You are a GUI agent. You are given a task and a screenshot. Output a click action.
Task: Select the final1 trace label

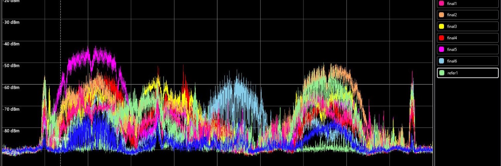[452, 3]
